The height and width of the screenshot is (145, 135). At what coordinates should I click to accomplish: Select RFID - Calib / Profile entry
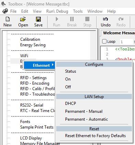click(x=38, y=89)
